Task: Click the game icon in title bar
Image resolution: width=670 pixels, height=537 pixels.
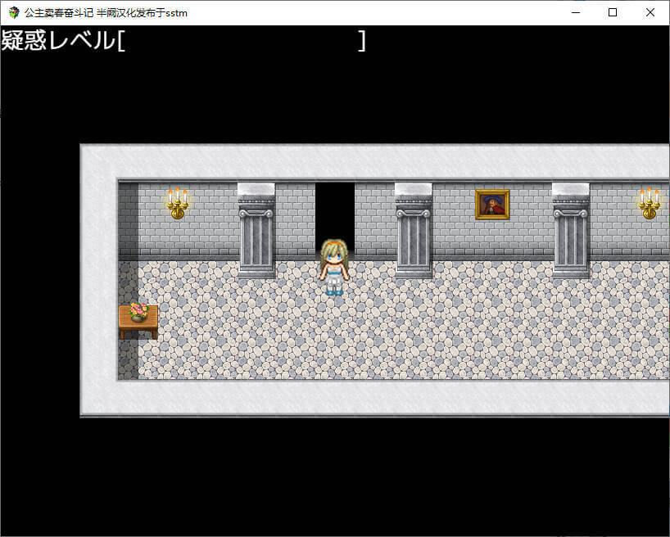Action: tap(14, 12)
